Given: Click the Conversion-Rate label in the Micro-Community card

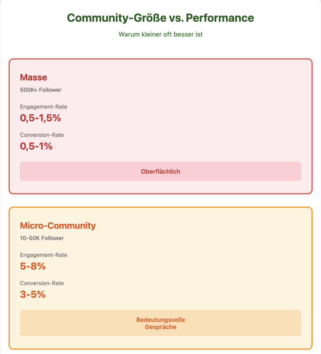Looking at the screenshot, I should click(x=42, y=283).
